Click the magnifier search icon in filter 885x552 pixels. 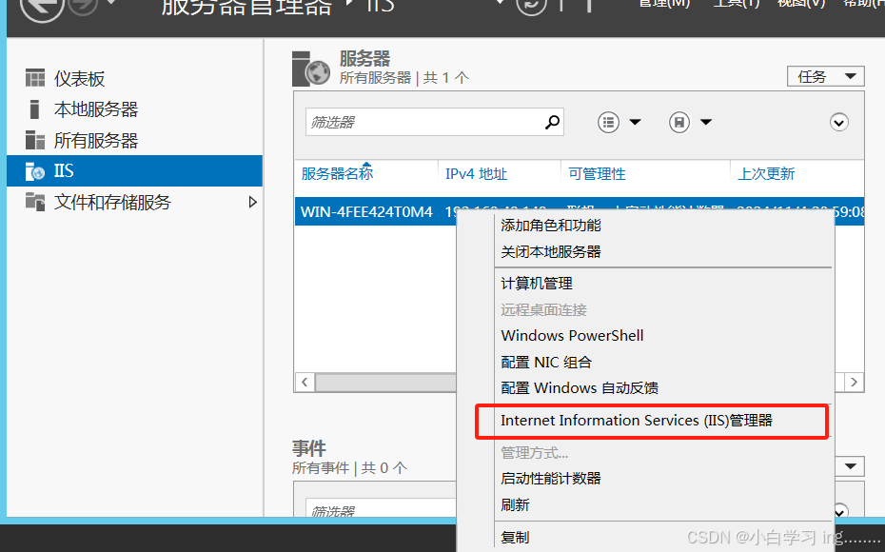click(553, 122)
